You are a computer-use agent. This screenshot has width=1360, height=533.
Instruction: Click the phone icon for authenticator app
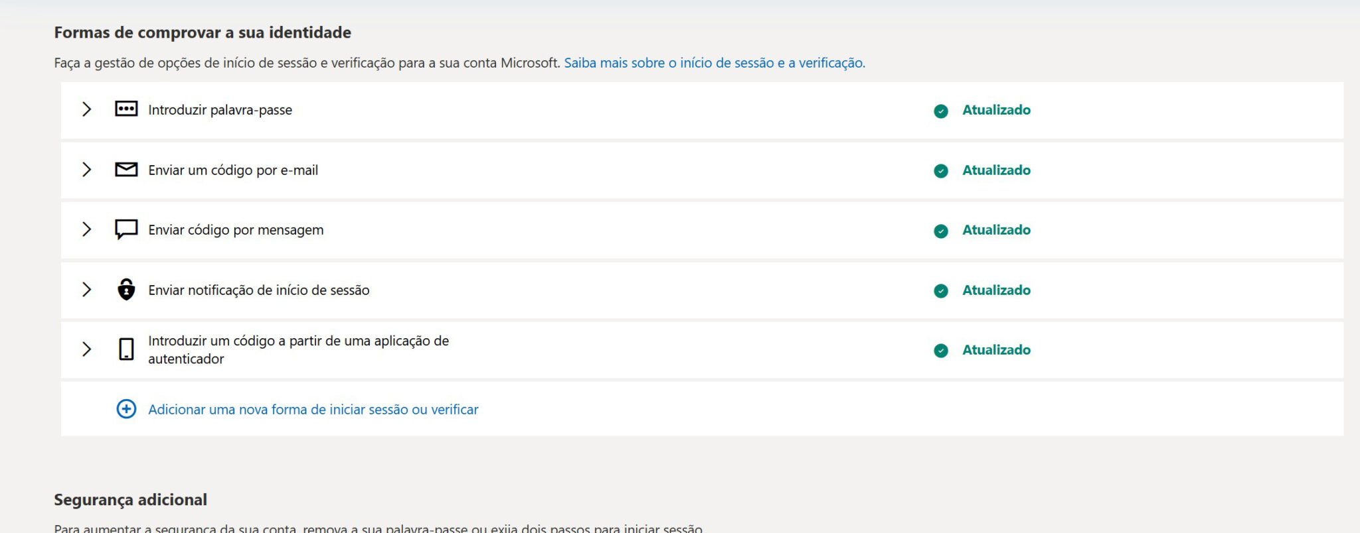pos(126,349)
